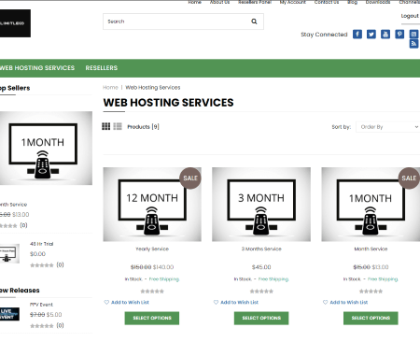The height and width of the screenshot is (342, 420).
Task: Open PPV Event live thumbnail
Action: (9, 314)
